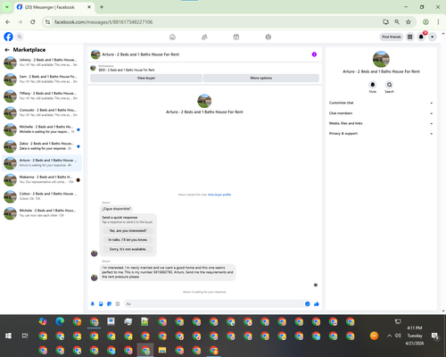The image size is (446, 357).
Task: Open the Groups icon in top navigation
Action: [268, 37]
